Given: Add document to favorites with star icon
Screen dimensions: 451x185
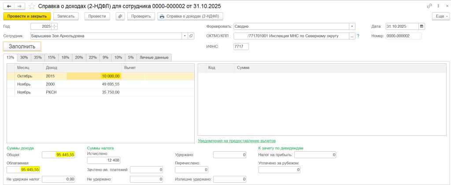Looking at the screenshot, I should [31, 6].
